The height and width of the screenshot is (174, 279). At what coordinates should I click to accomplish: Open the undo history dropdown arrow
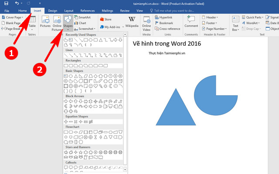22,3
